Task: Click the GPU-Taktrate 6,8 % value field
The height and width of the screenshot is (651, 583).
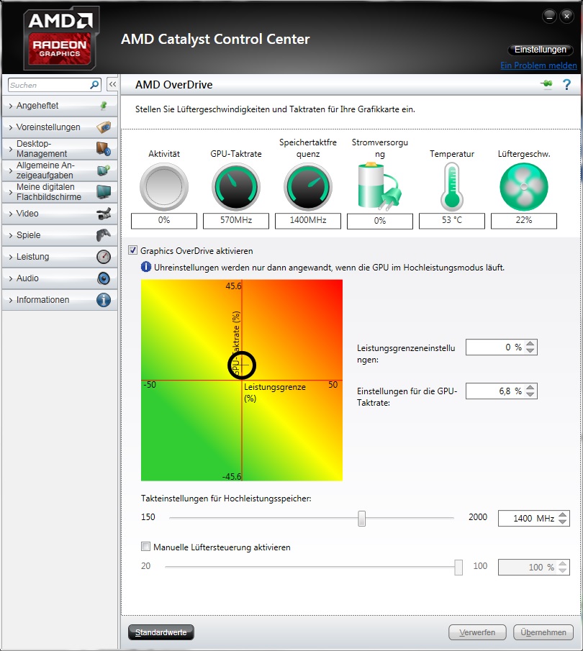Action: pos(495,391)
